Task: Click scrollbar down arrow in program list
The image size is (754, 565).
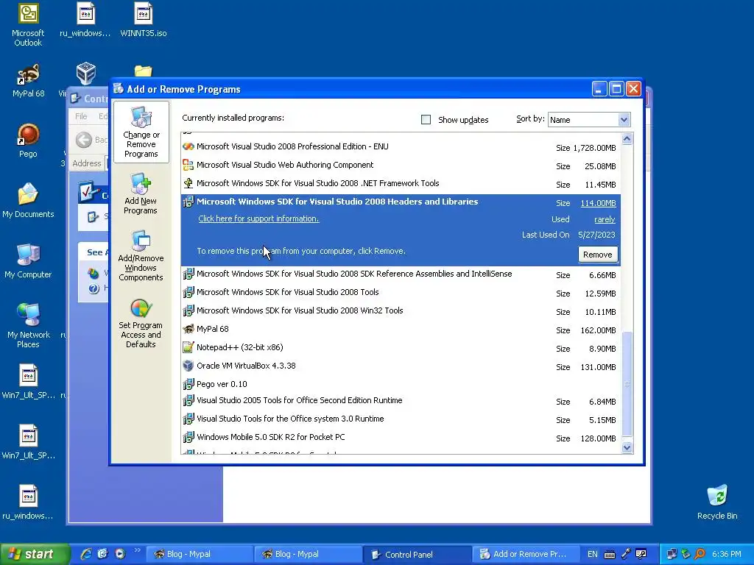Action: [x=627, y=448]
